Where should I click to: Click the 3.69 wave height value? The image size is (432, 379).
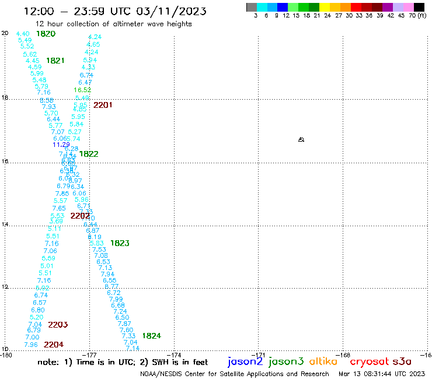pos(56,221)
